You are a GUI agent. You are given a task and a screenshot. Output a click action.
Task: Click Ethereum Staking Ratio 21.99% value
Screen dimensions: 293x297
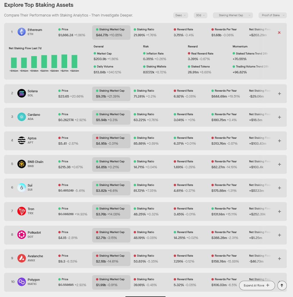click(x=139, y=35)
